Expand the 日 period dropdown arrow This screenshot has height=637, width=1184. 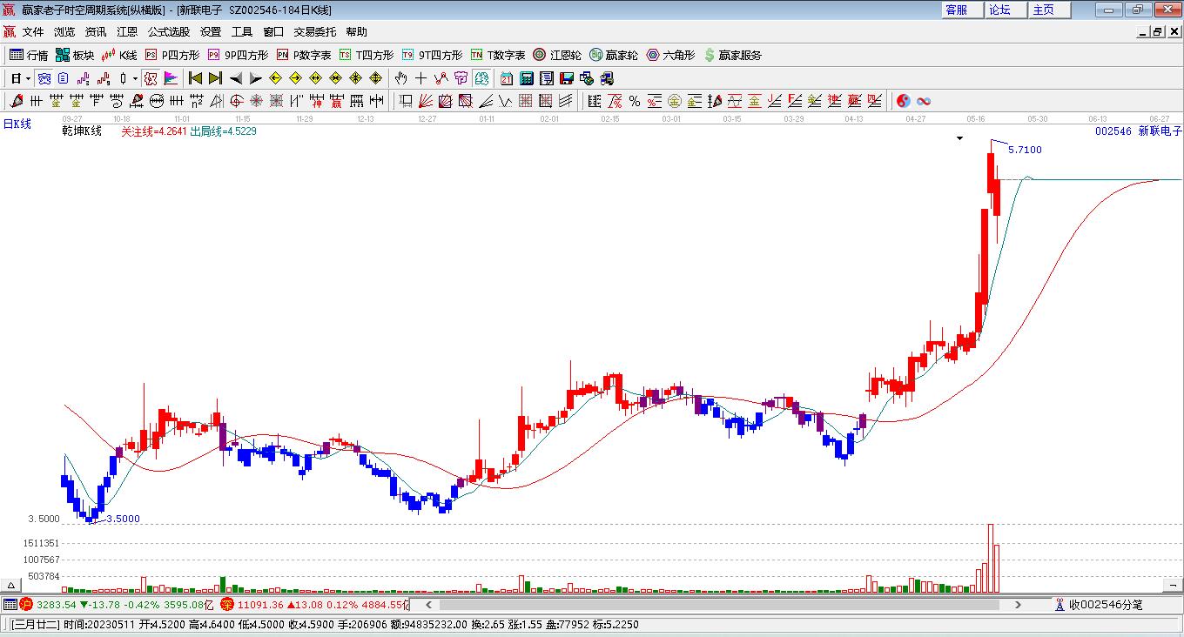(29, 78)
